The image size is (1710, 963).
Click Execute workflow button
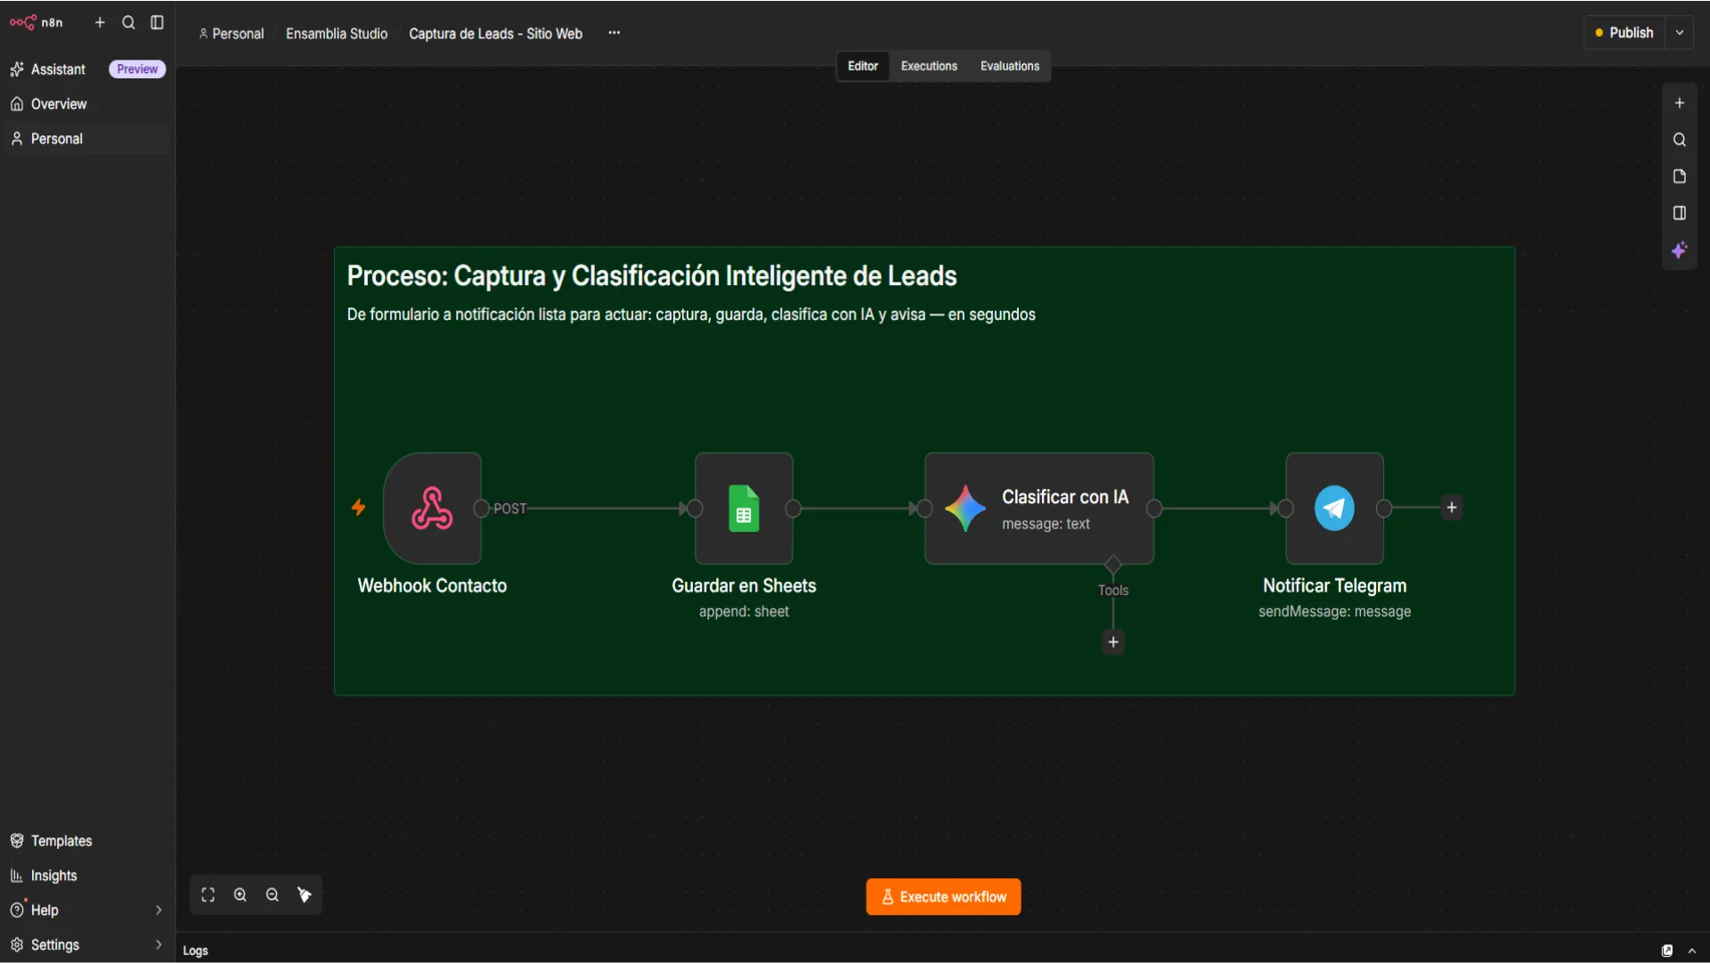[943, 897]
